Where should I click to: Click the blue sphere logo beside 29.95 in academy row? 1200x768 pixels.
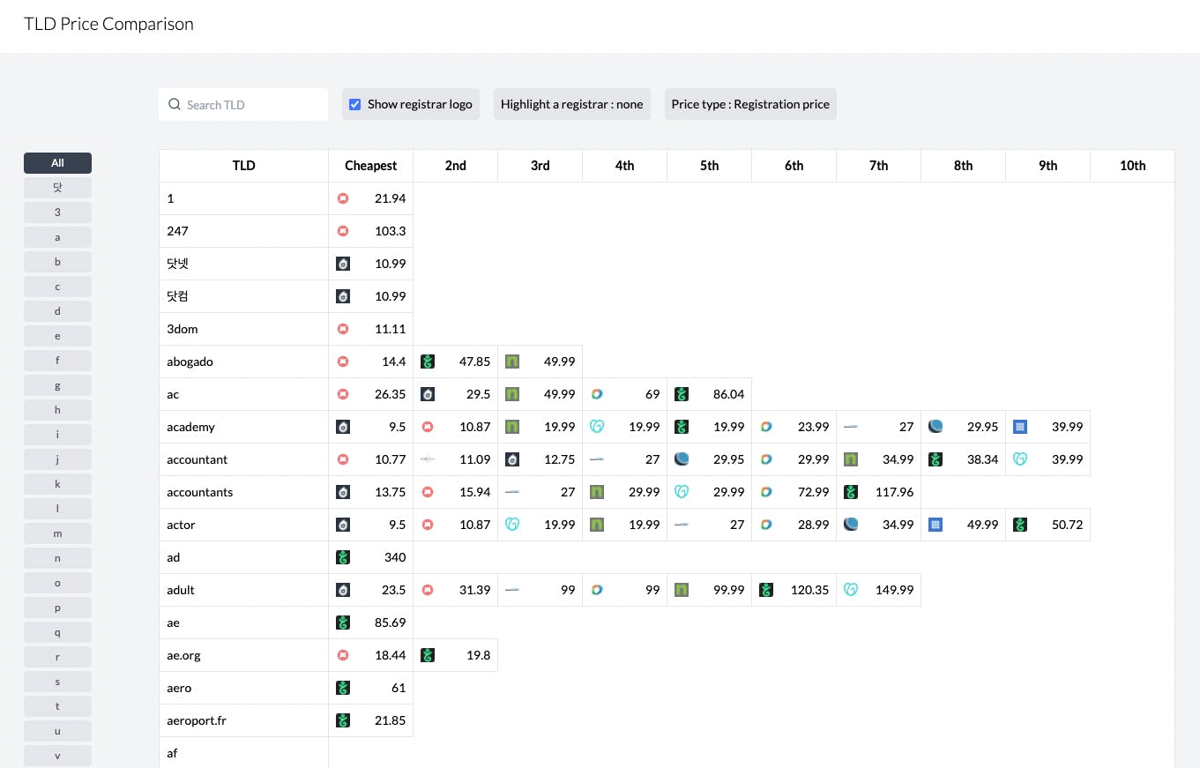935,427
